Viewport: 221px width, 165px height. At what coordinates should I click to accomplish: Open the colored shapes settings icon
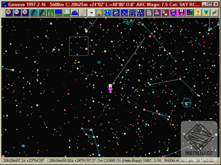(190, 13)
